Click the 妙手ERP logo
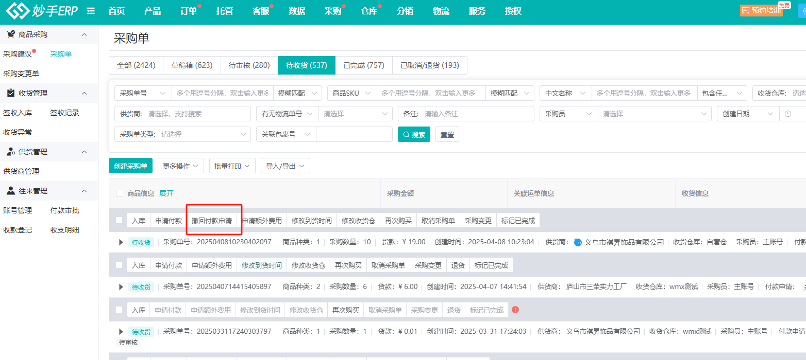The image size is (806, 360). coord(42,10)
